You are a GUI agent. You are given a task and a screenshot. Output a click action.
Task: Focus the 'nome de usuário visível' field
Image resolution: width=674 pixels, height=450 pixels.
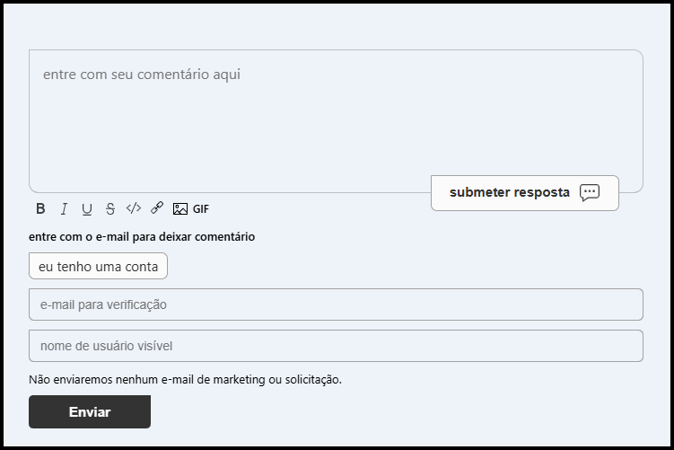pos(336,346)
